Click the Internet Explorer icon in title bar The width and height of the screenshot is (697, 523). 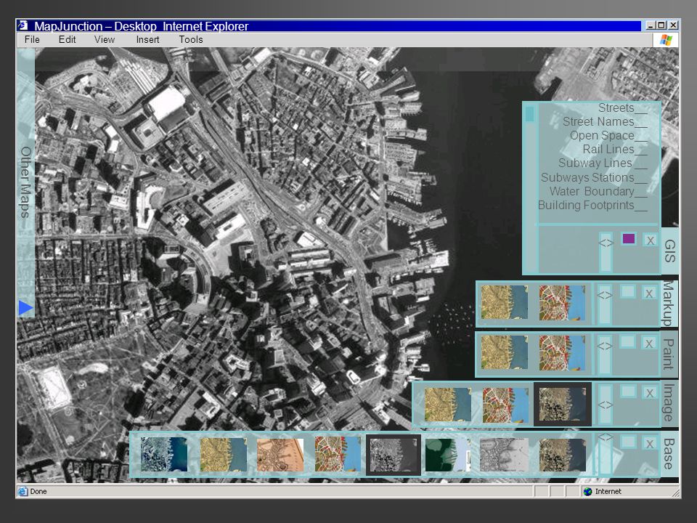(x=23, y=25)
